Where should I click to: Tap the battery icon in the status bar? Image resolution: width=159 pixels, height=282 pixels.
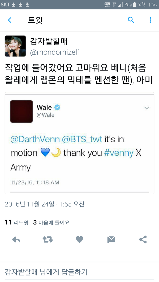tap(135, 5)
